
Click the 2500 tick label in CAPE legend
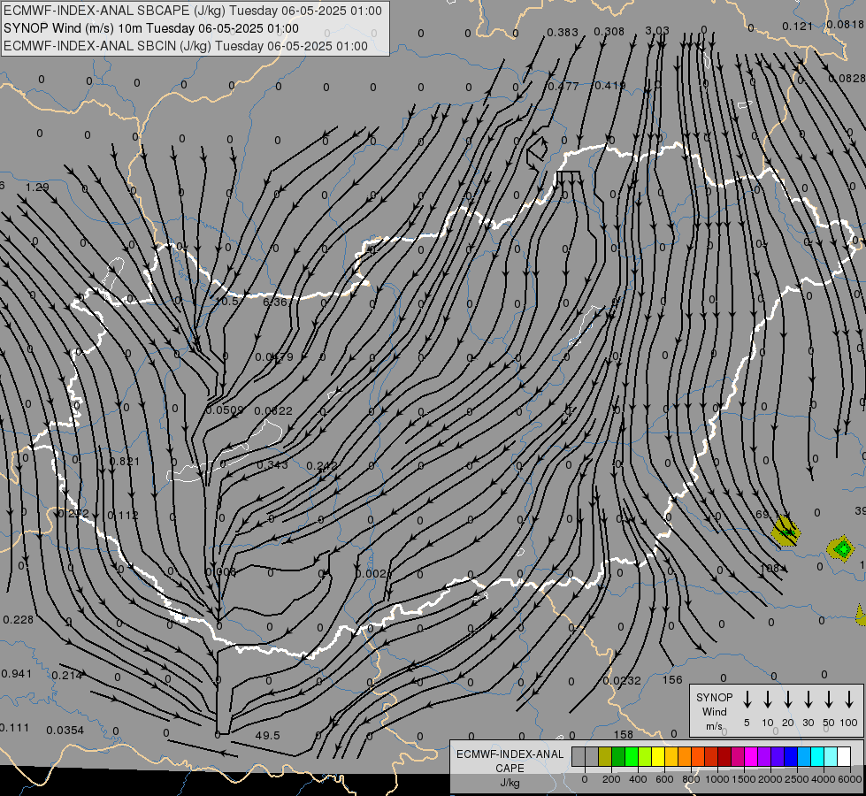point(797,779)
